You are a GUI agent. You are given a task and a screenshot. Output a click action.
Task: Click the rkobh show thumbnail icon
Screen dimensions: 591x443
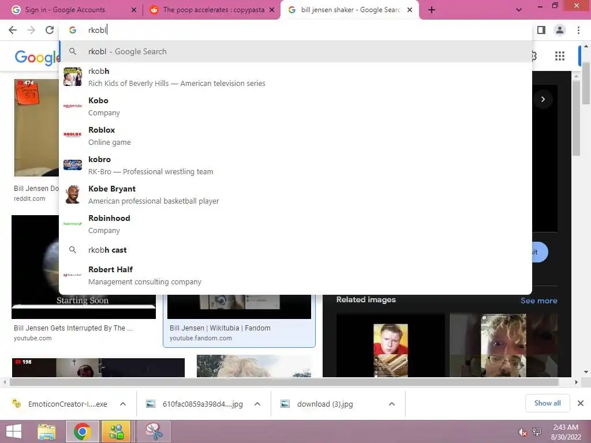[73, 77]
